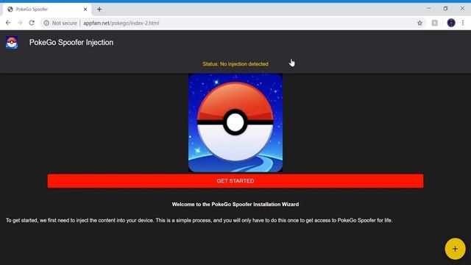Click the browser forward arrow
The image size is (471, 265).
(20, 23)
